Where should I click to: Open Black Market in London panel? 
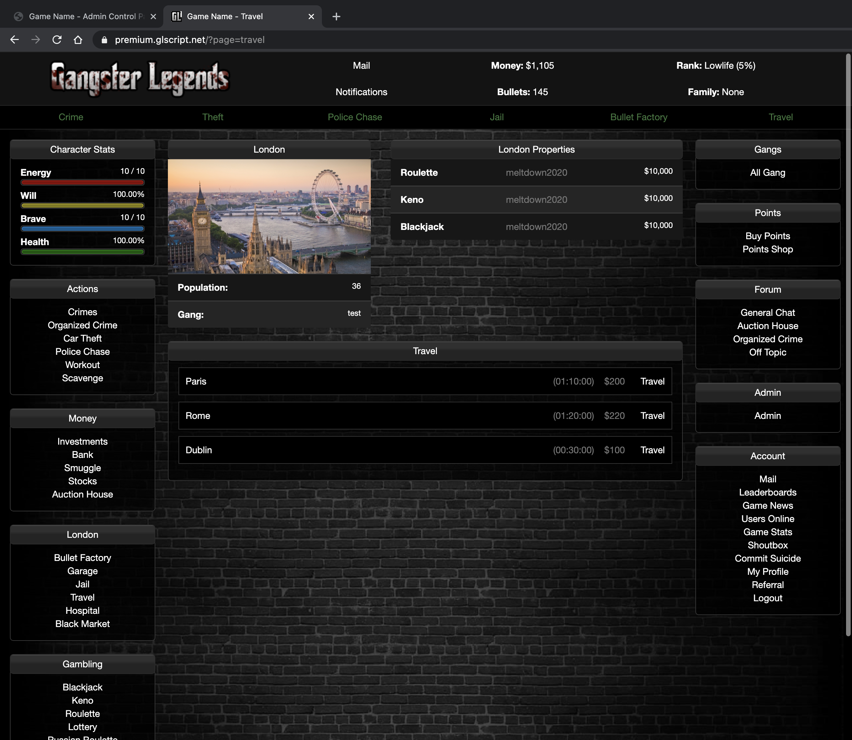pos(83,624)
